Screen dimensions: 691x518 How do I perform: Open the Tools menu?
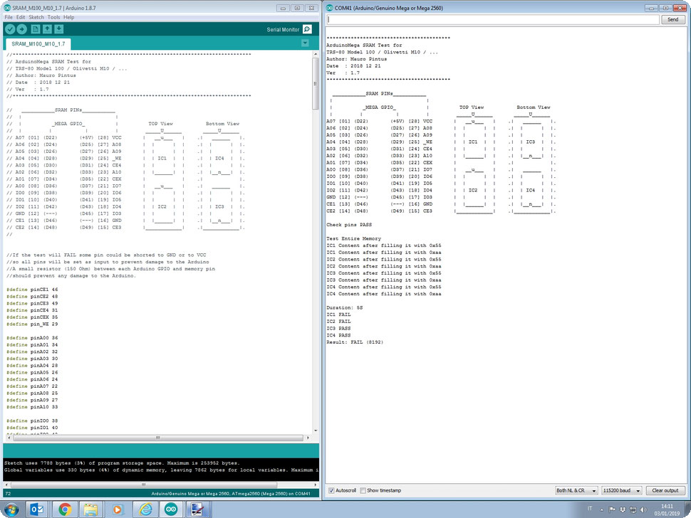[x=53, y=17]
